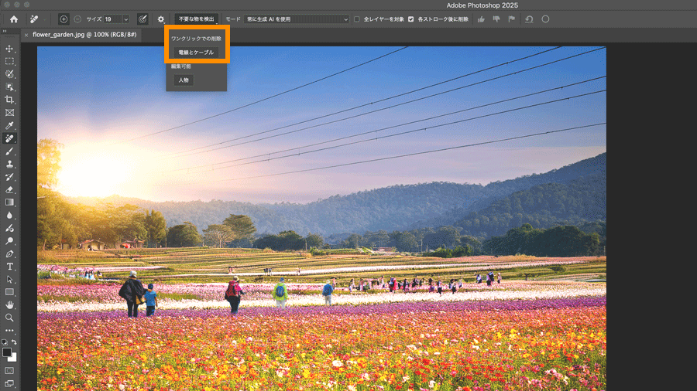Select the History Brush tool
The width and height of the screenshot is (697, 391).
pyautogui.click(x=9, y=177)
